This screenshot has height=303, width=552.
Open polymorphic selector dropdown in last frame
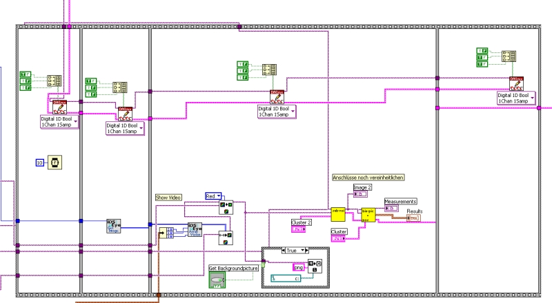click(x=532, y=98)
